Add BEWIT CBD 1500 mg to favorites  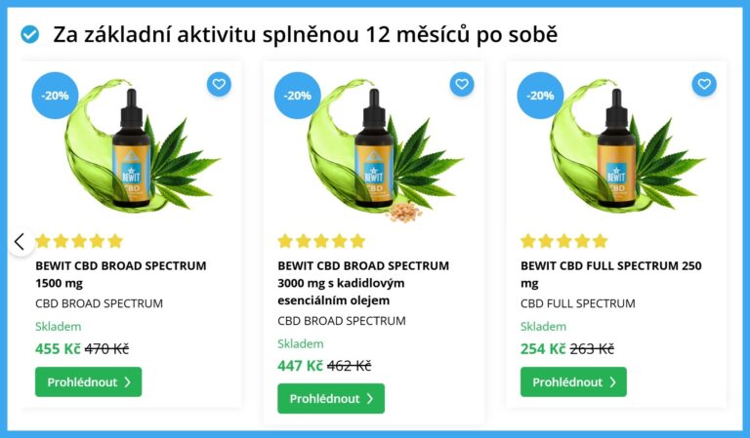[x=219, y=85]
